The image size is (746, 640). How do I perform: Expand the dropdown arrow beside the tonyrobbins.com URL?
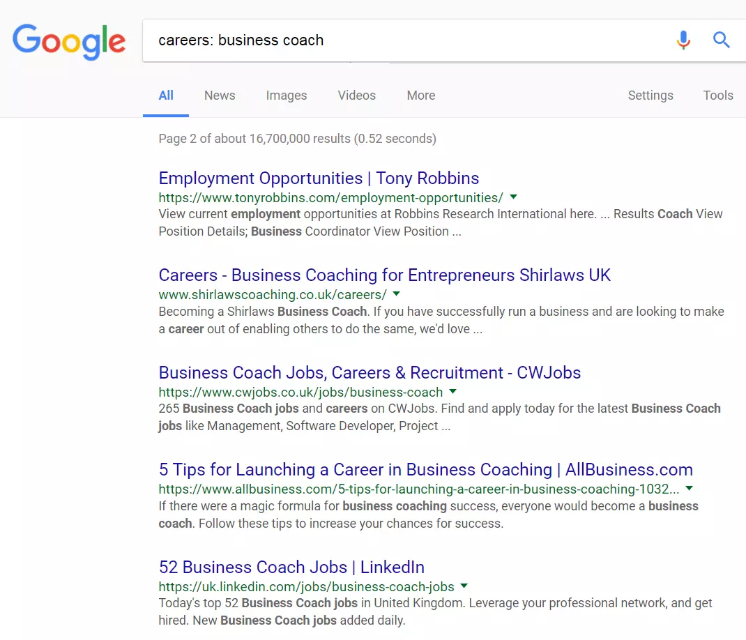513,197
